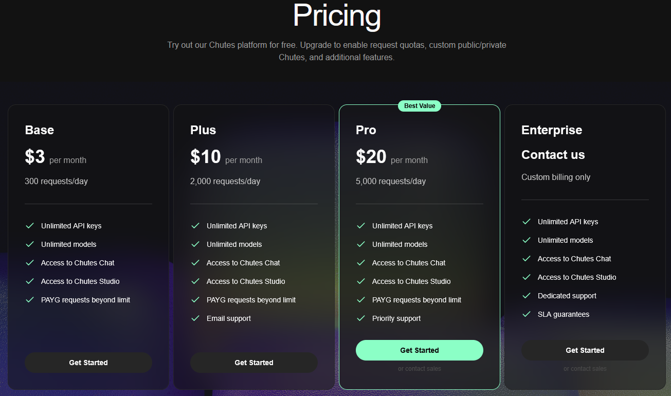Screen dimensions: 671x396
Task: Click checkmark next to Plus Email support
Action: pyautogui.click(x=195, y=318)
